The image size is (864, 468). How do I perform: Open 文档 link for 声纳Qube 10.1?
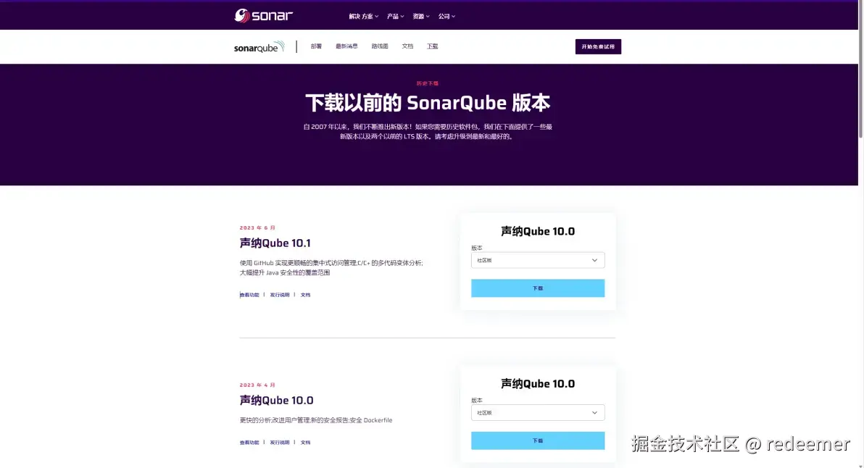click(305, 295)
